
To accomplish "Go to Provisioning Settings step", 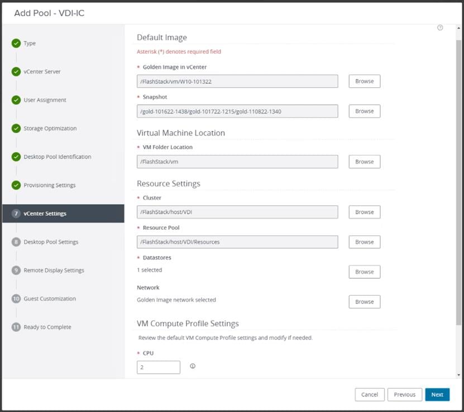I will [x=49, y=185].
